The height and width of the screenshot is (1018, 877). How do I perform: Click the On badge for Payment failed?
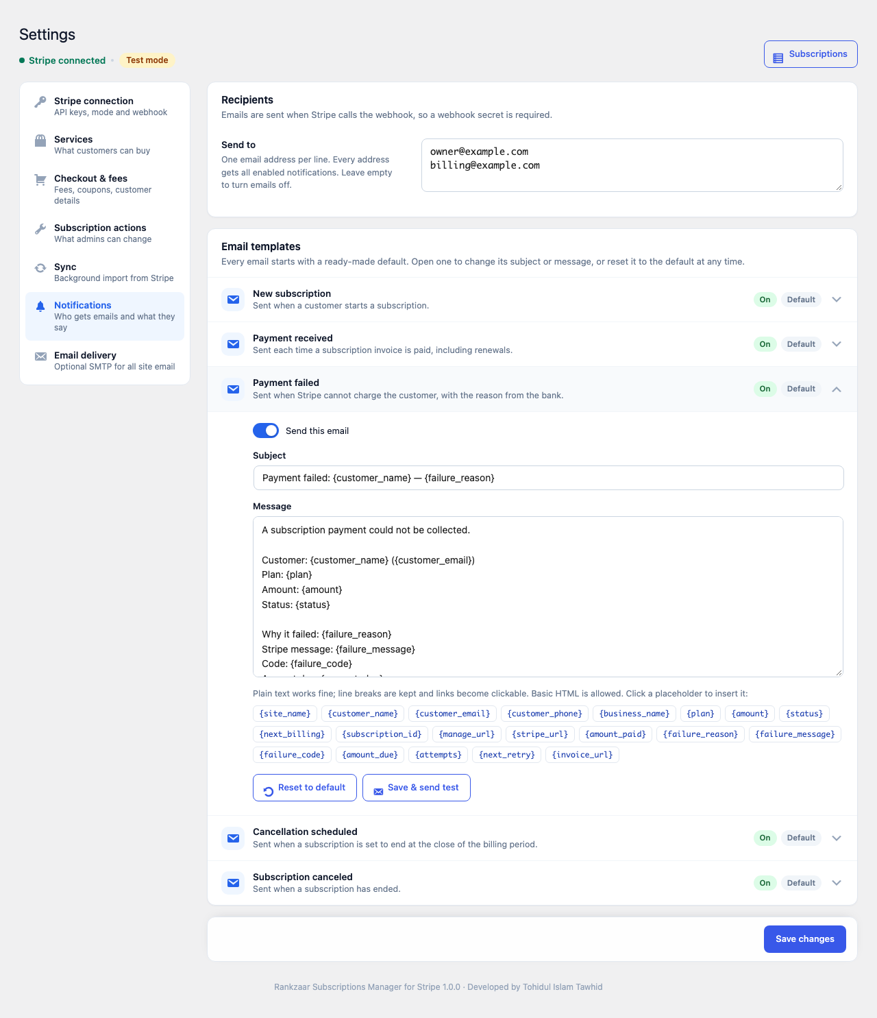coord(765,389)
